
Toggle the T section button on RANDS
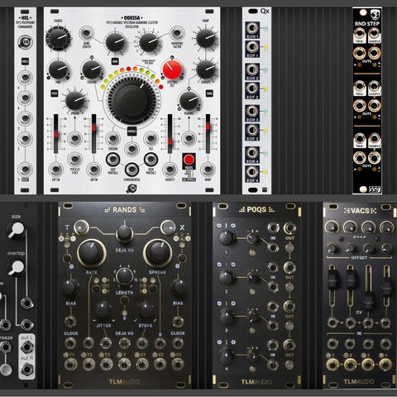point(81,227)
